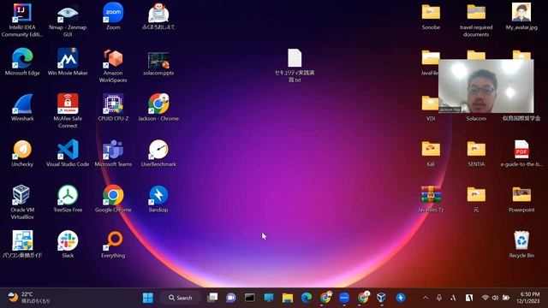Launch Slack from the desktop
The image size is (548, 308).
coord(68,240)
